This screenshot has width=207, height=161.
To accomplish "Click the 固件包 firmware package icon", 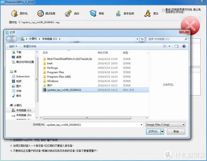I will point(14,13).
